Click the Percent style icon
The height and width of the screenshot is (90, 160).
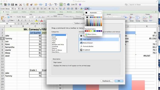point(53,9)
